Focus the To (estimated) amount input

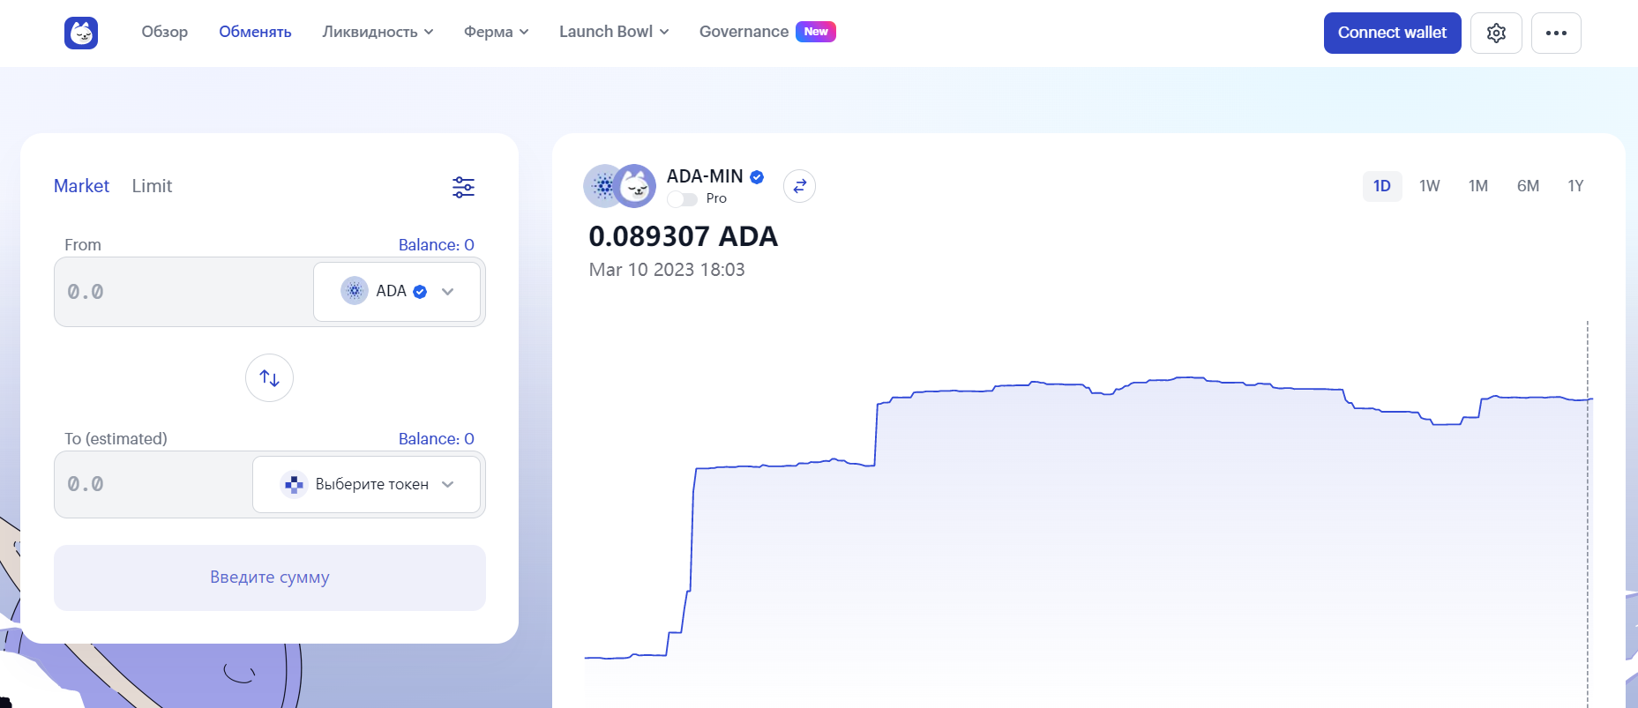[153, 484]
